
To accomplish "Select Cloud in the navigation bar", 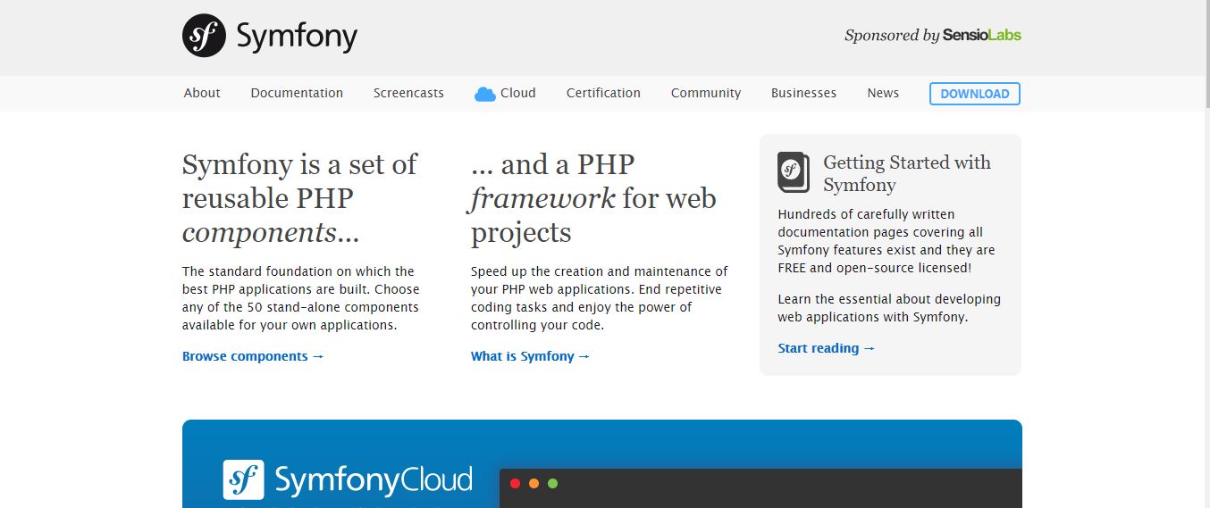I will click(518, 93).
